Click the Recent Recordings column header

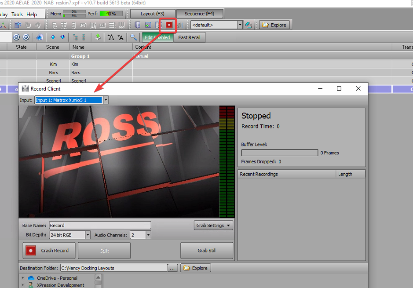point(287,174)
